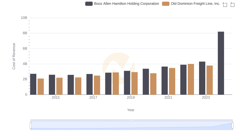Click the 2017 Booz Allen bar
This screenshot has height=137, width=238.
click(90, 84)
